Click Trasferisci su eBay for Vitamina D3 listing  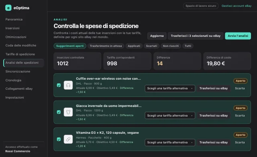click(x=214, y=143)
